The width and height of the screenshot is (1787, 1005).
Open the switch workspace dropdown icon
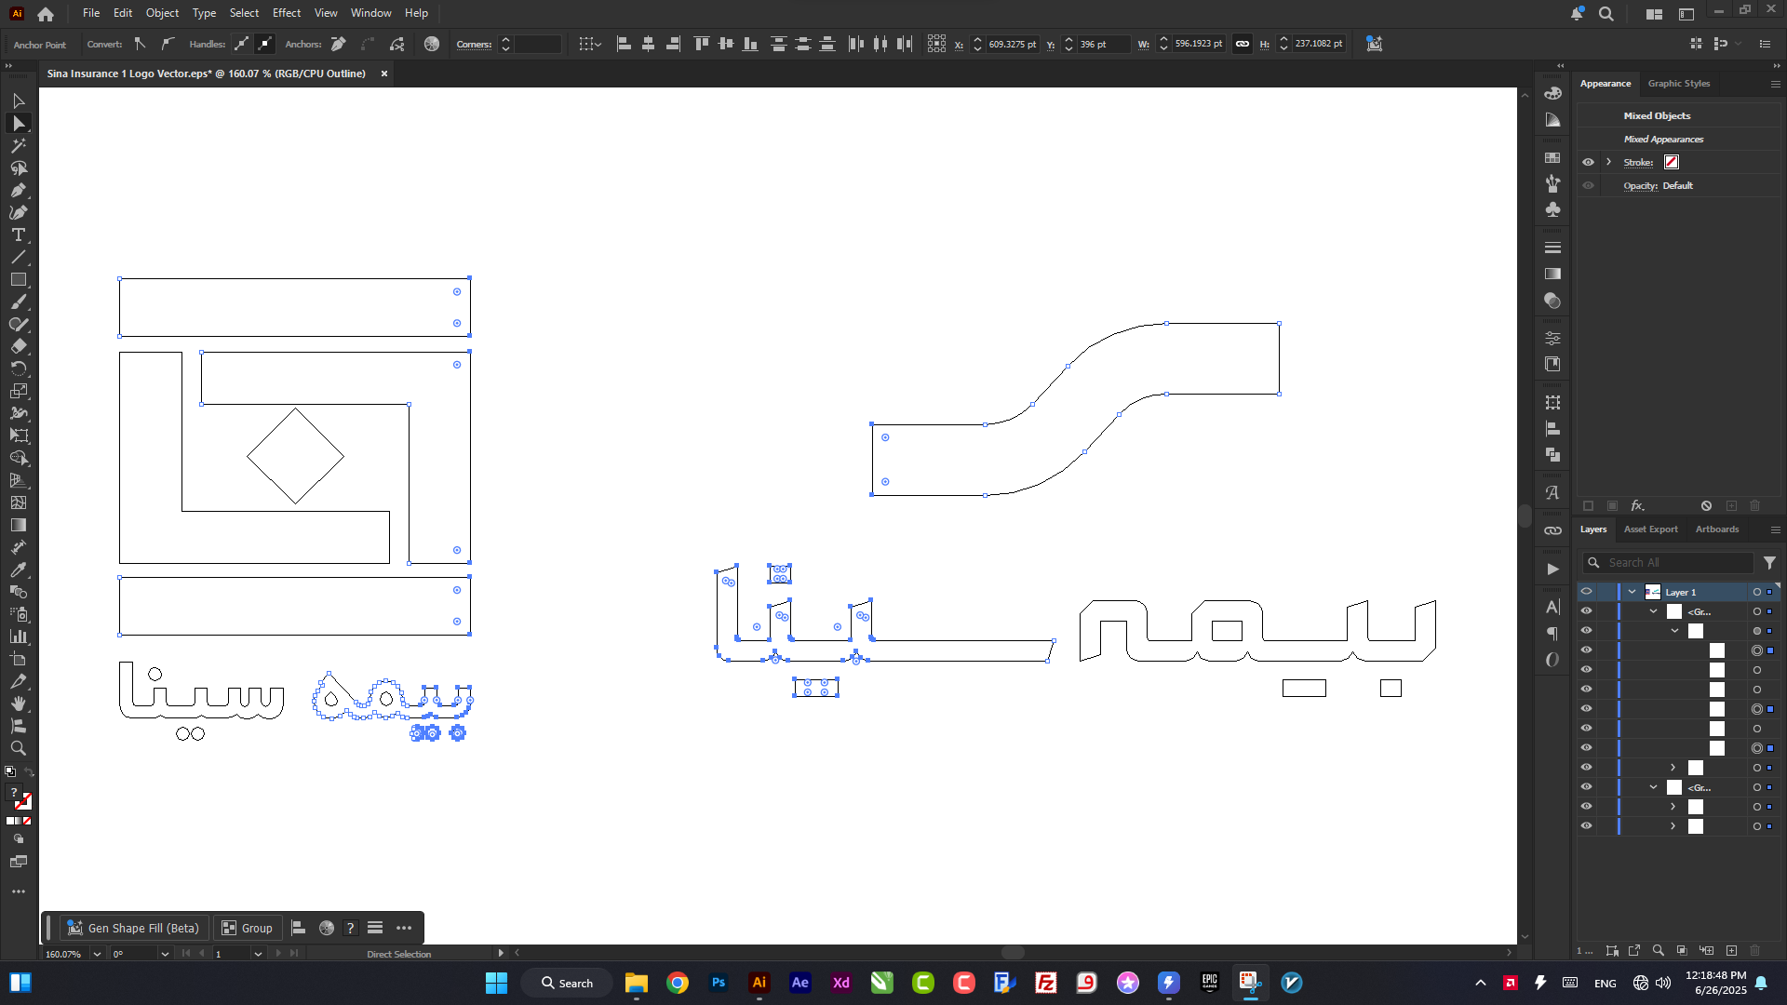(1654, 14)
